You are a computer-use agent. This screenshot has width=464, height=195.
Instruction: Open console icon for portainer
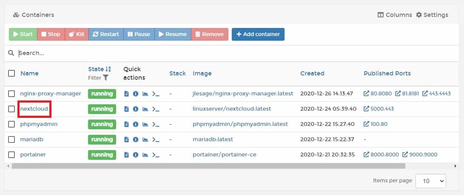pyautogui.click(x=156, y=155)
